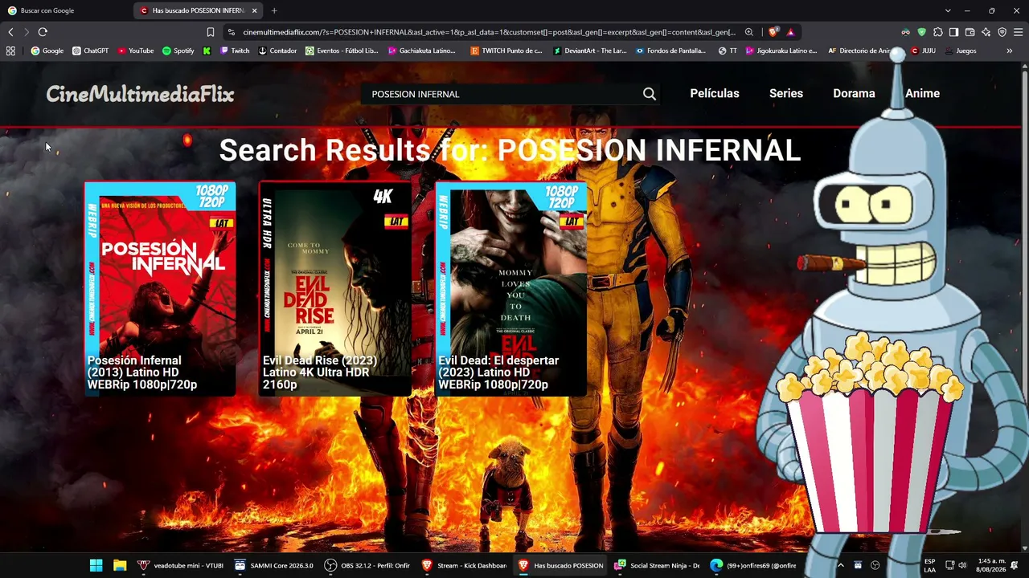The image size is (1029, 578).
Task: Open a new browser tab with plus
Action: pyautogui.click(x=274, y=10)
